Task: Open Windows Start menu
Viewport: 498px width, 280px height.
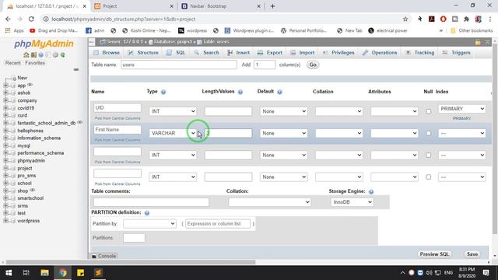Action: tap(9, 273)
